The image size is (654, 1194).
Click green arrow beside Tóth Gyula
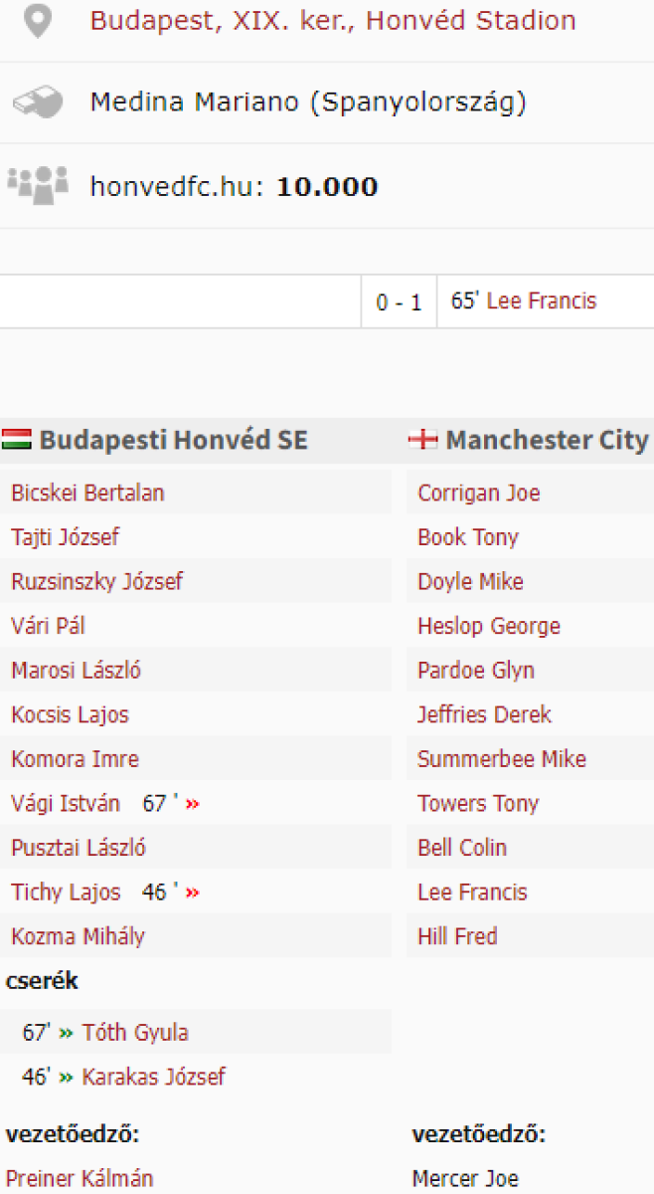[x=67, y=1033]
